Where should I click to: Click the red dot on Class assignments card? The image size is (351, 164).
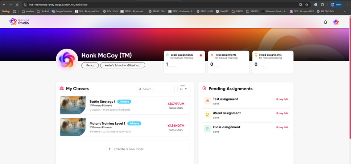(201, 55)
